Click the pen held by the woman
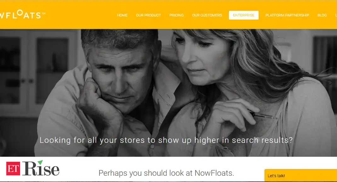The width and height of the screenshot is (337, 182). pyautogui.click(x=264, y=115)
